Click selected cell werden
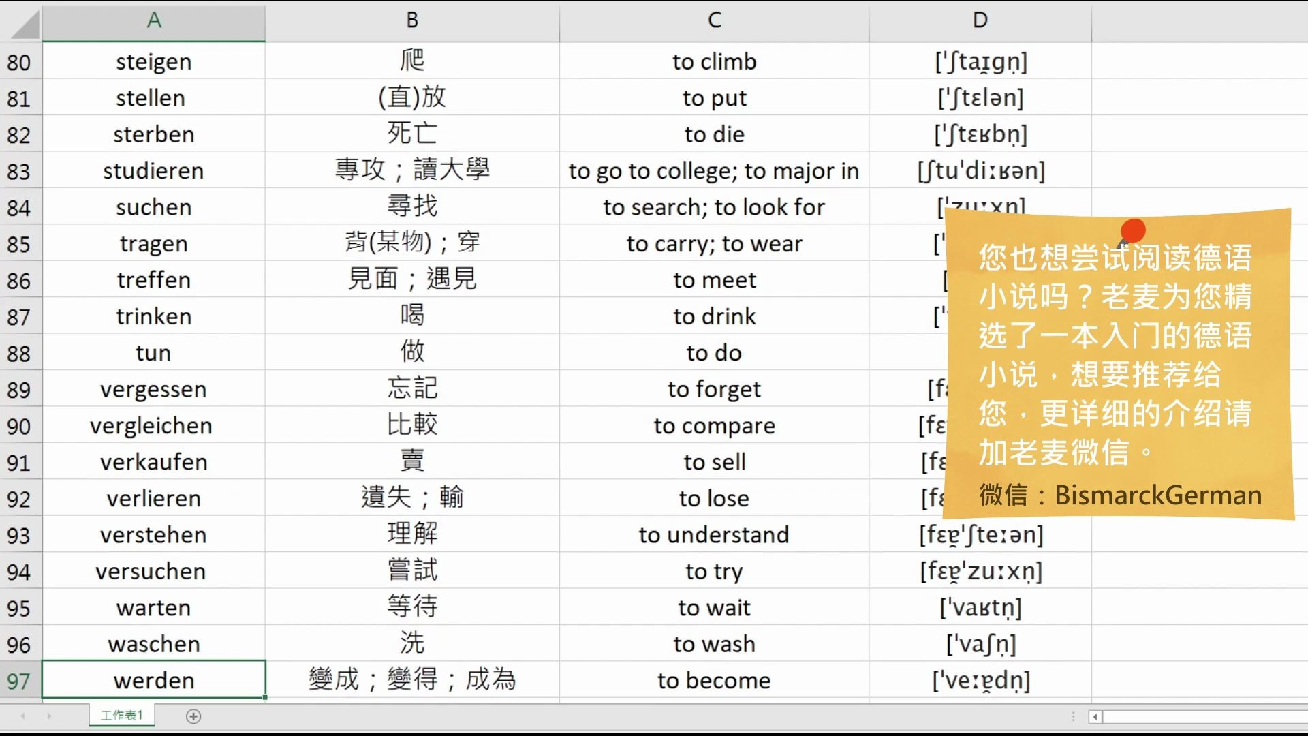Screen dimensions: 1308x736 pos(154,680)
